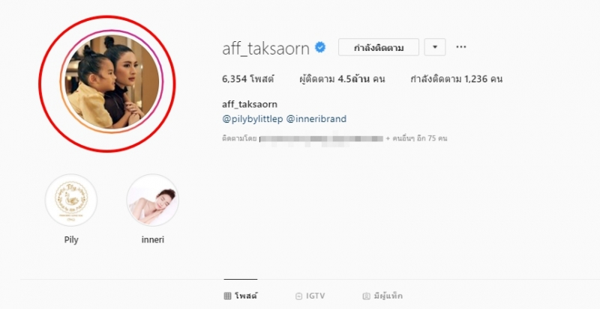Expand the suggested accounts dropdown arrow

tap(435, 47)
